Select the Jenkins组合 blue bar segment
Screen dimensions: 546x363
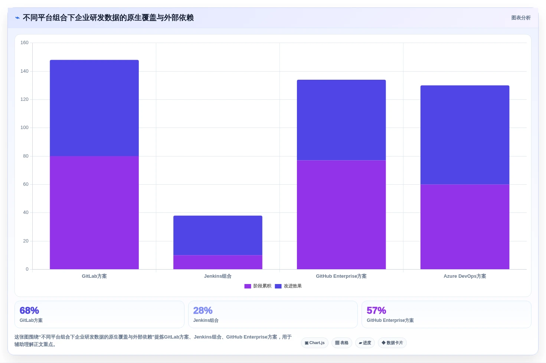218,235
